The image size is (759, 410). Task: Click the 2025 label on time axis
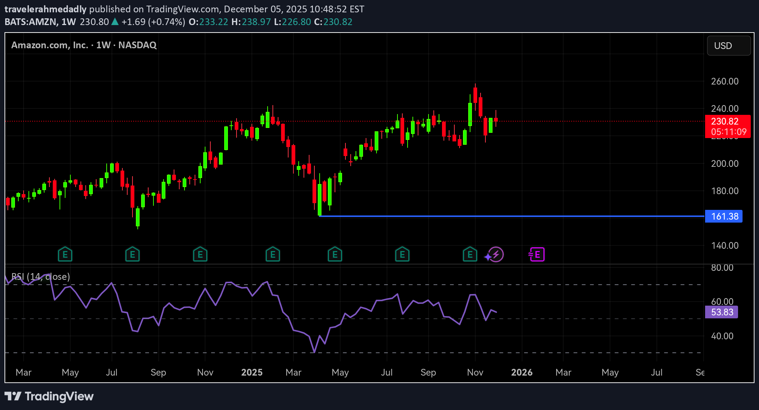coord(252,372)
